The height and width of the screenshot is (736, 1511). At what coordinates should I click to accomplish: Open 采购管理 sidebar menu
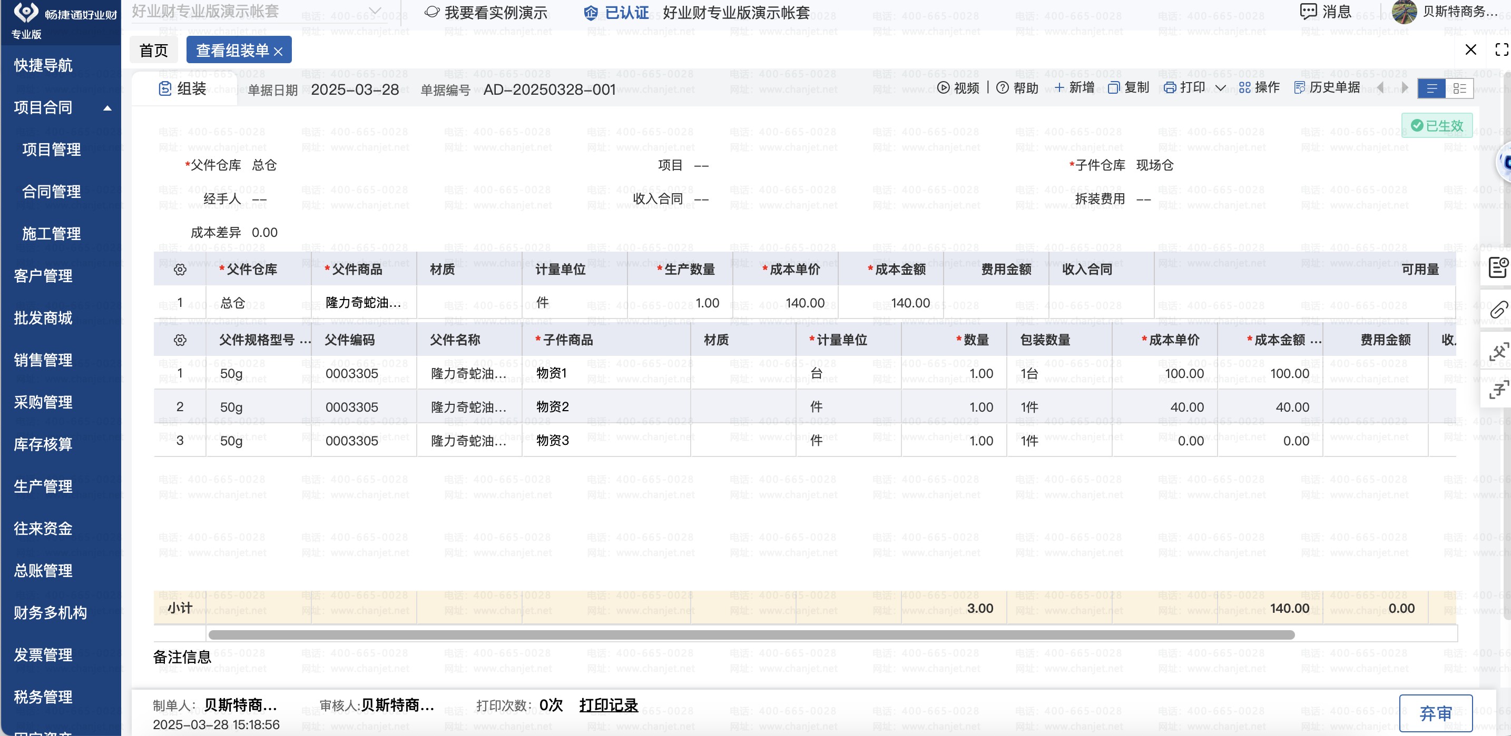click(x=43, y=403)
